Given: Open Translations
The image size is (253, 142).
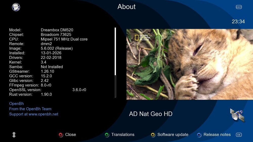Looking at the screenshot, I should [x=123, y=135].
